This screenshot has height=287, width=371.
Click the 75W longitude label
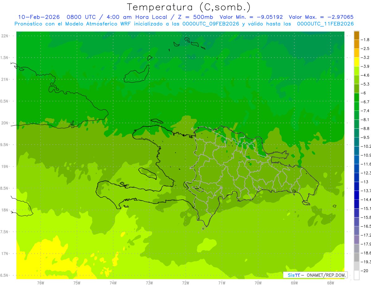click(77, 283)
